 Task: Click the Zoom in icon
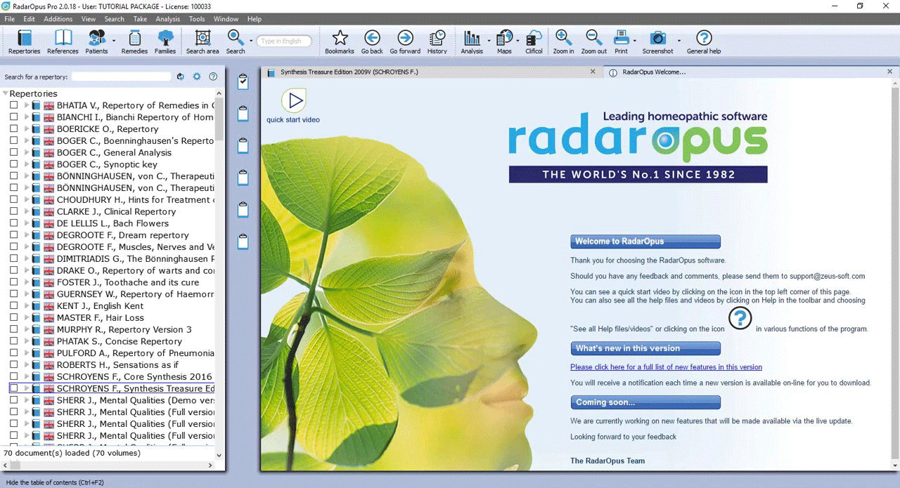tap(563, 41)
